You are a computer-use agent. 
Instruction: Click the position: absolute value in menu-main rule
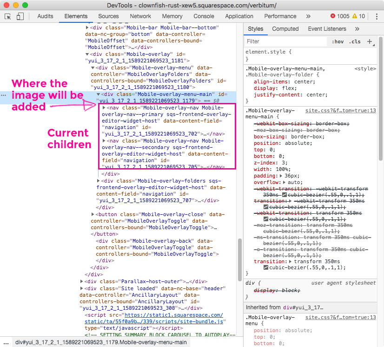click(298, 143)
